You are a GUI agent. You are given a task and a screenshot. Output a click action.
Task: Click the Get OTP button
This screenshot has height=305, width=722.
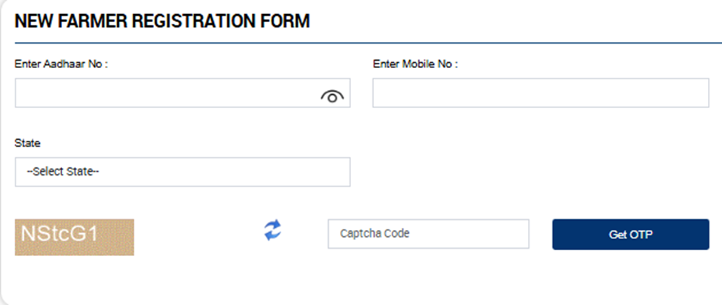pos(631,235)
